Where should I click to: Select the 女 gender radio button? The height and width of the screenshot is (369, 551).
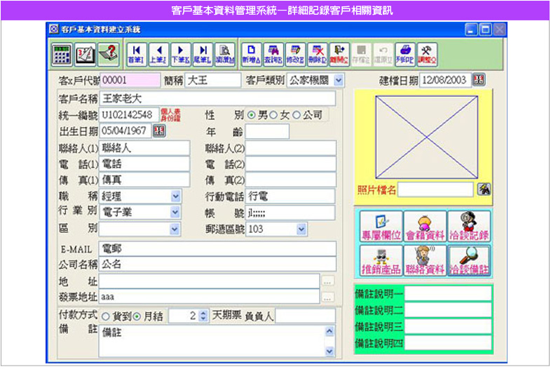(x=274, y=115)
